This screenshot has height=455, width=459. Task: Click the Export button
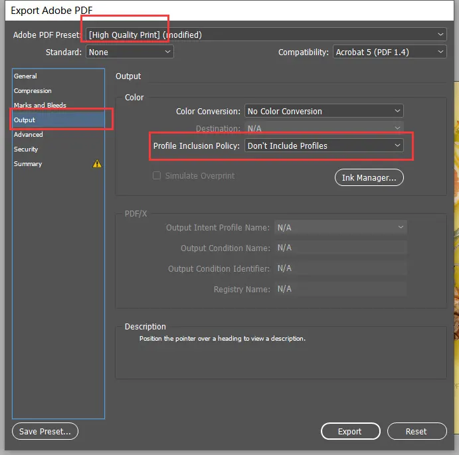[351, 431]
